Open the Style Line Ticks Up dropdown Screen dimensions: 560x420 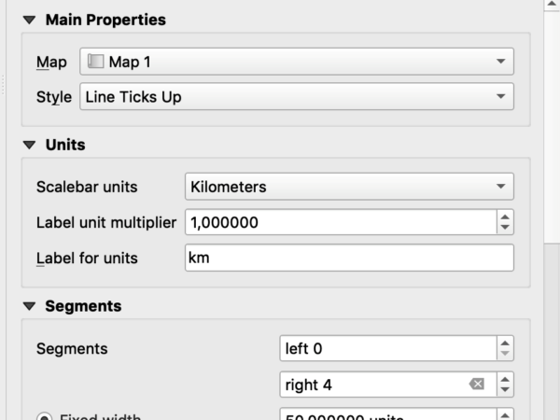[x=297, y=96]
